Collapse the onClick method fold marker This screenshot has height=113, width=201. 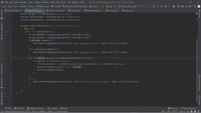pyautogui.click(x=11, y=31)
